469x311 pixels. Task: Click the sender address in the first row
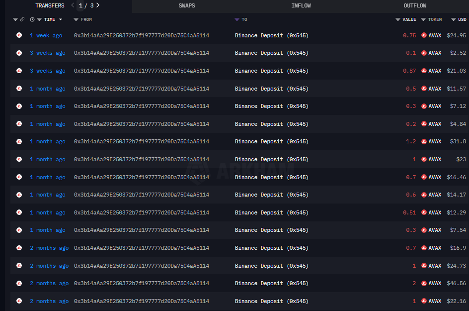[x=141, y=35]
